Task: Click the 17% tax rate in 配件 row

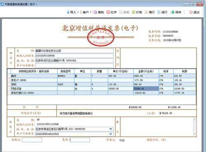Action: tap(166, 76)
